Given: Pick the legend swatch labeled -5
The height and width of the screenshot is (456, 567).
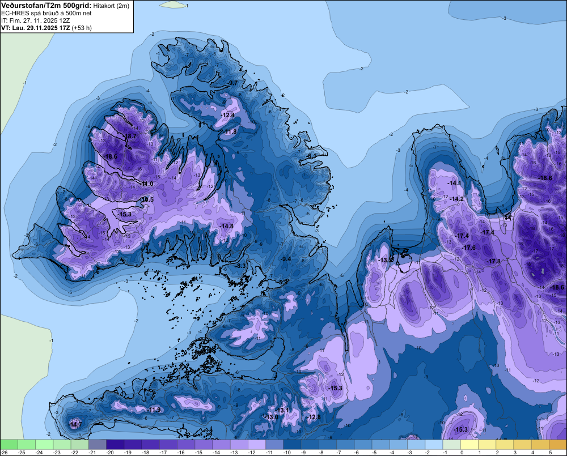Looking at the screenshot, I should [381, 445].
